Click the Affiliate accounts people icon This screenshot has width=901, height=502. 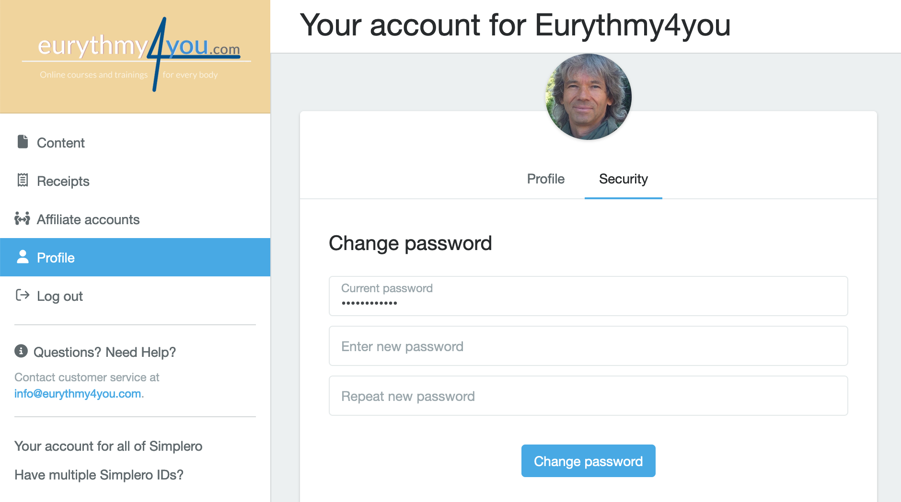[x=22, y=218]
